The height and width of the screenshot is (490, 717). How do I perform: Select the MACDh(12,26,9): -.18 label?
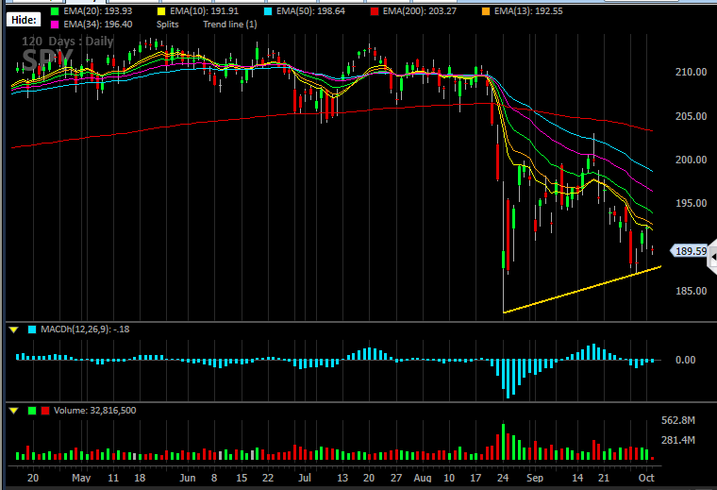(x=85, y=329)
